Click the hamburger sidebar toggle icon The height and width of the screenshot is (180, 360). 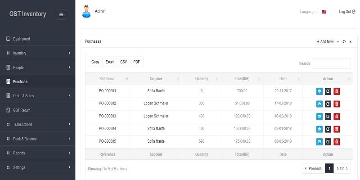[62, 14]
